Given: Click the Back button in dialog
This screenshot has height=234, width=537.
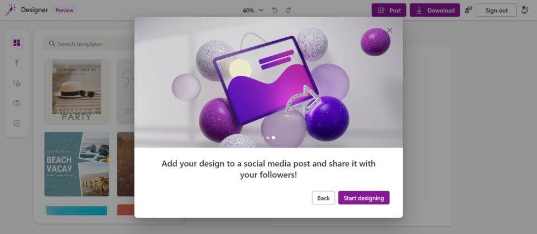Looking at the screenshot, I should [323, 198].
